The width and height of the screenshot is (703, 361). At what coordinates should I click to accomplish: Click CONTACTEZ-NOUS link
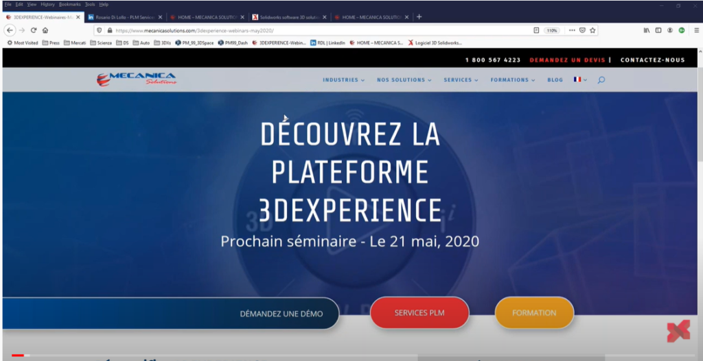coord(653,60)
